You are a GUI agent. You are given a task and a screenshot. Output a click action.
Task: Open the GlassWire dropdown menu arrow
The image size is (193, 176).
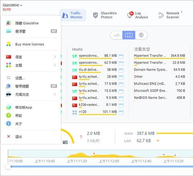point(21,5)
